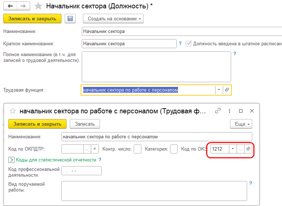Click Записать и закрыть in Трудовая функция dialog
The height and width of the screenshot is (206, 282).
click(37, 124)
